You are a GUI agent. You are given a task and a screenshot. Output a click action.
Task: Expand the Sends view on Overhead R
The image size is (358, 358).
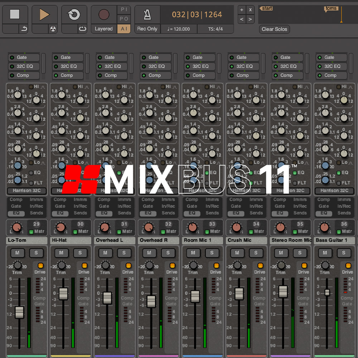coord(169,212)
